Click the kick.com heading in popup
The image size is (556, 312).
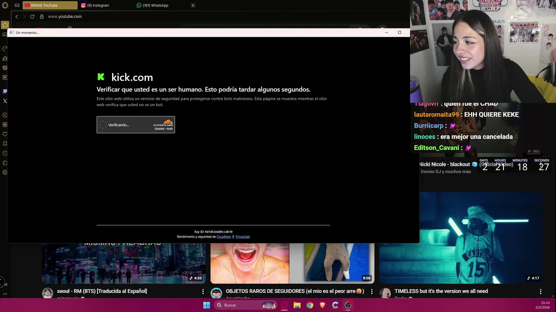pos(132,78)
